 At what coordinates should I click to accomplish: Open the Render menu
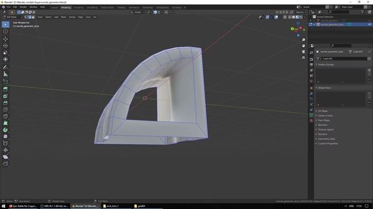point(23,7)
